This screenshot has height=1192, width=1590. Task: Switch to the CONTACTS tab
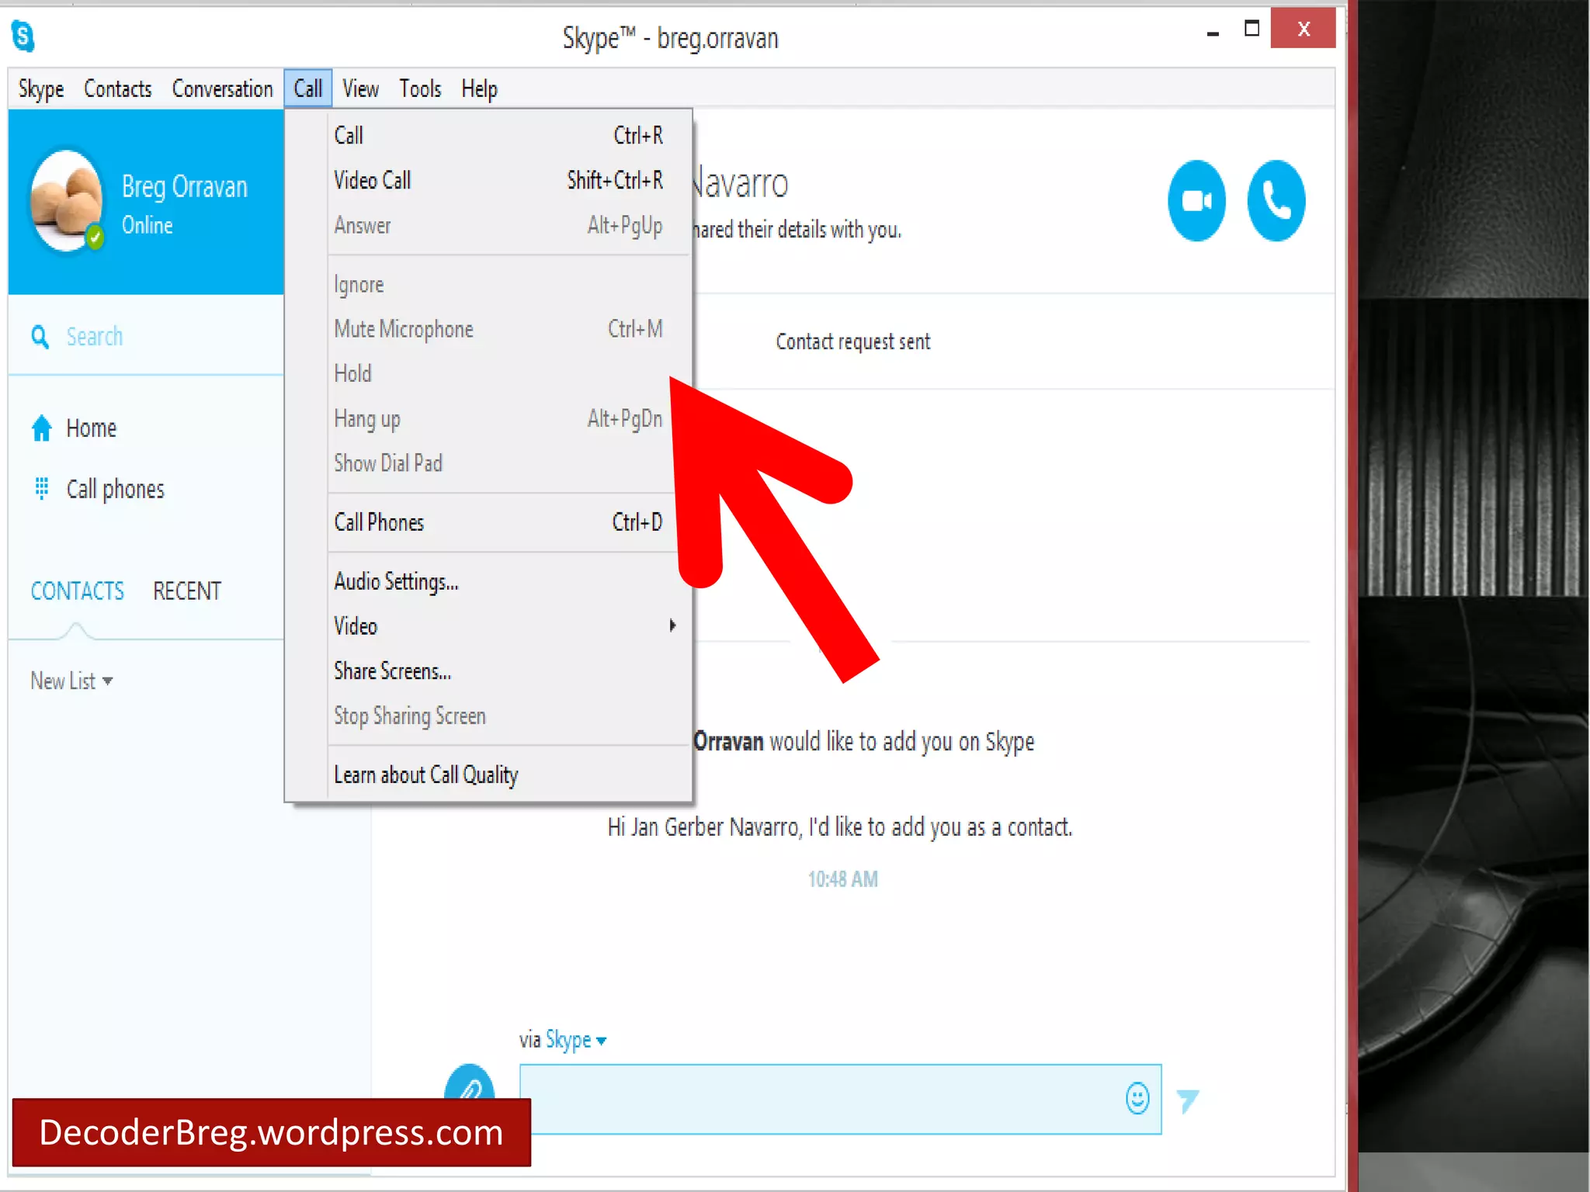[x=77, y=591]
